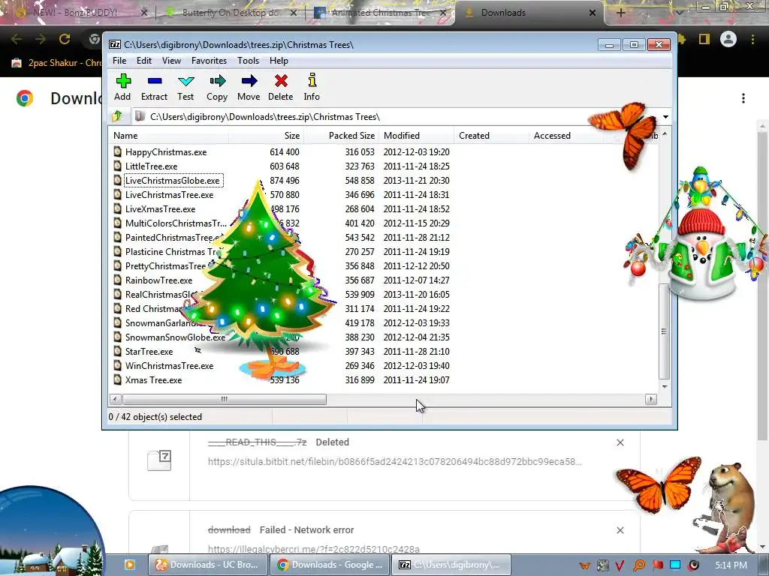Open the Tools menu
Viewport: 769px width, 576px height.
point(248,61)
